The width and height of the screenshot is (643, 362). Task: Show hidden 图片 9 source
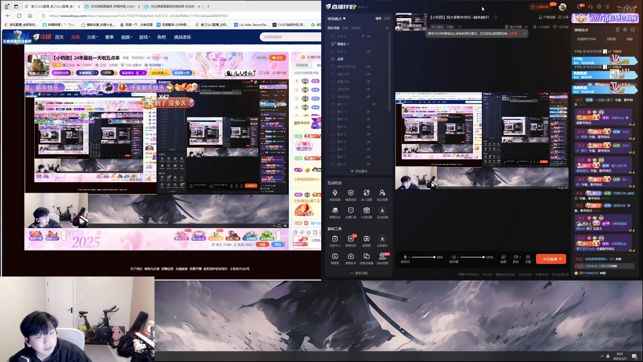click(368, 127)
